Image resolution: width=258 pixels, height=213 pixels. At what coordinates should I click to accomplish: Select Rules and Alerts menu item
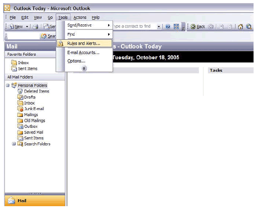(x=85, y=43)
